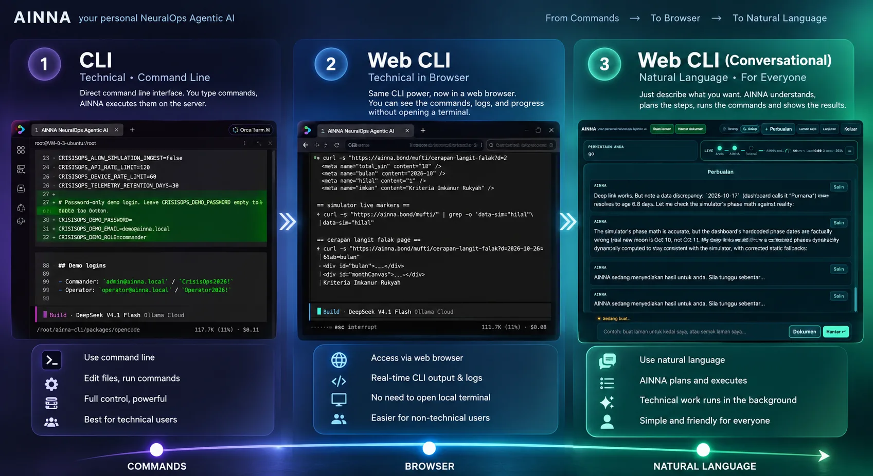The image size is (873, 476).
Task: Open the three-dot menu beside root@VM-0-3-ubuntu
Action: 245,143
